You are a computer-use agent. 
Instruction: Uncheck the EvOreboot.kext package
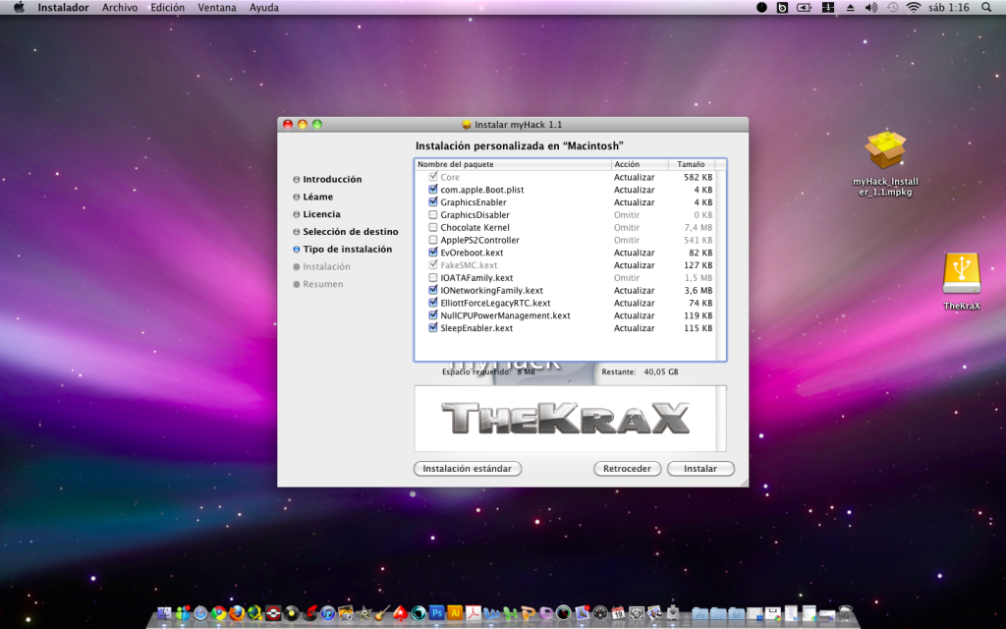(433, 253)
